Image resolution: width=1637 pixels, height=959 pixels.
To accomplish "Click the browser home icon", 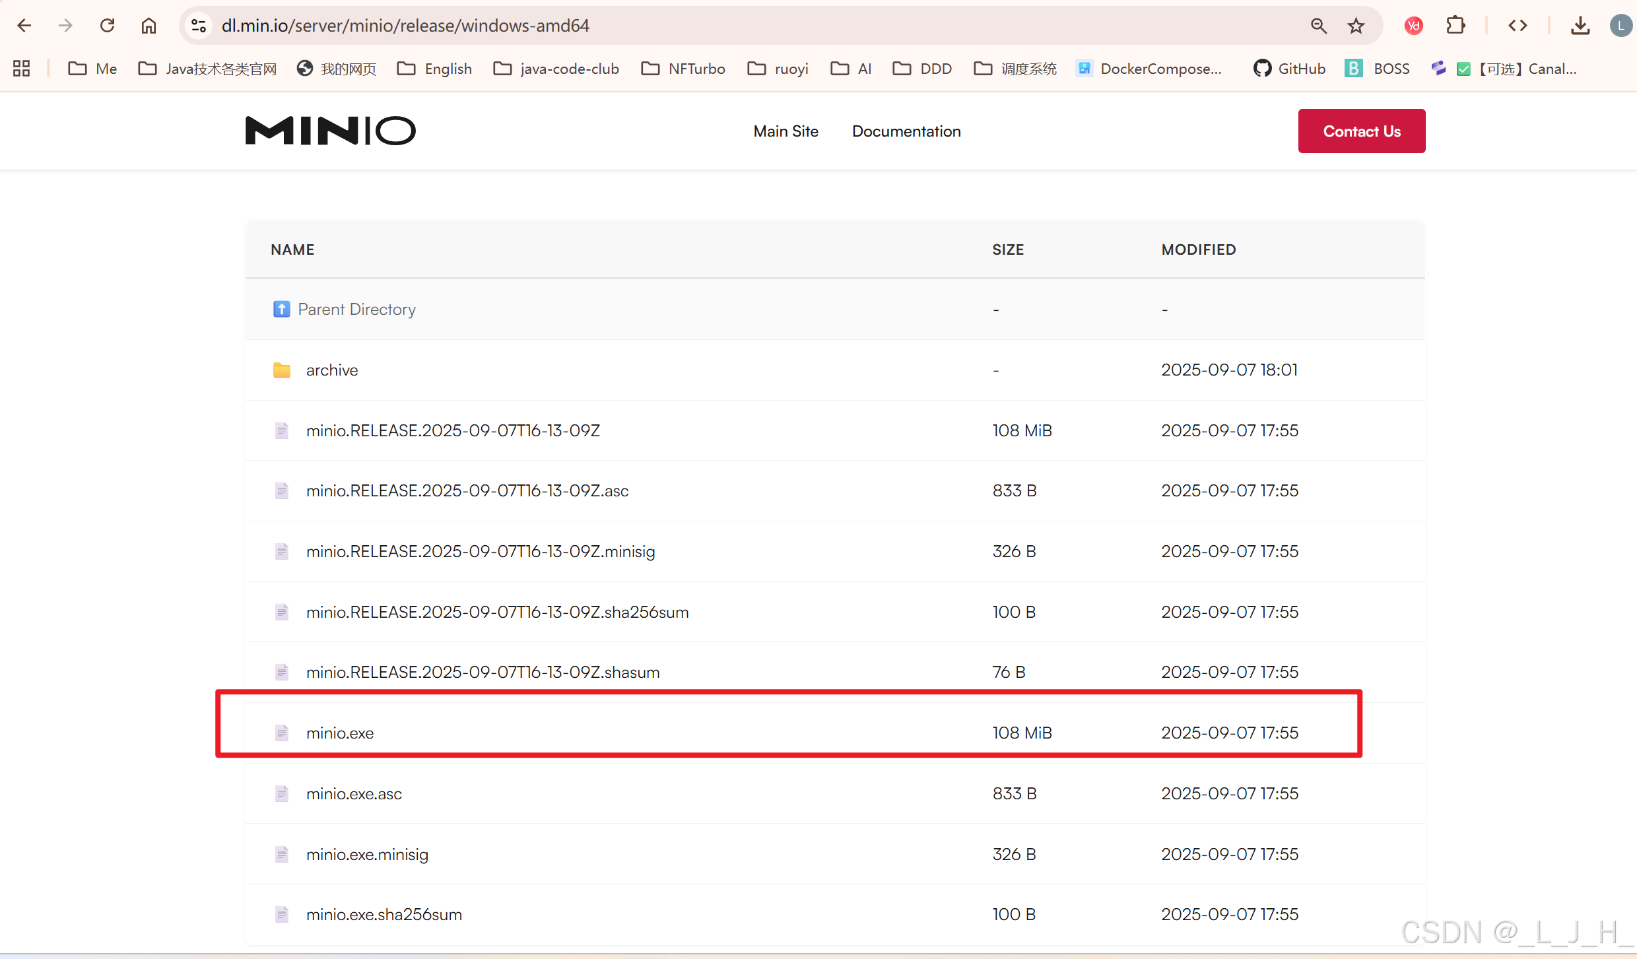I will 149,26.
